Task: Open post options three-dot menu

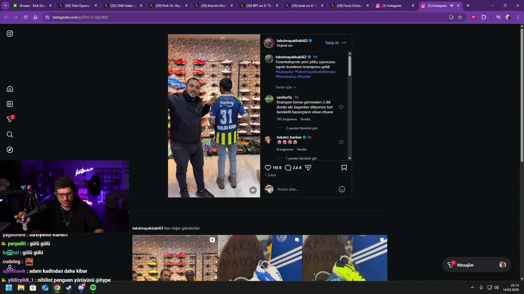Action: click(344, 43)
